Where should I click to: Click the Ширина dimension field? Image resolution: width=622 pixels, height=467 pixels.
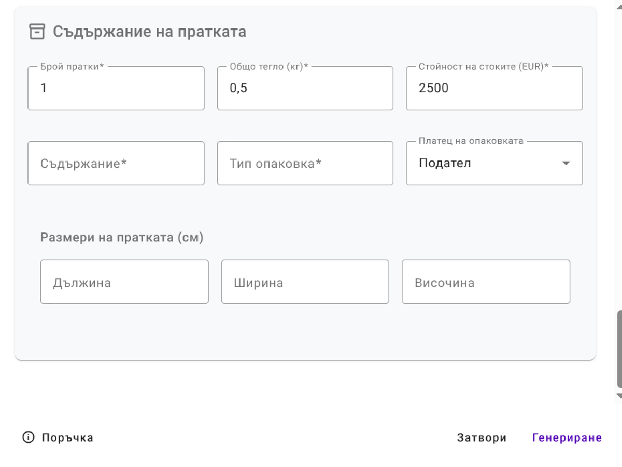(x=305, y=282)
